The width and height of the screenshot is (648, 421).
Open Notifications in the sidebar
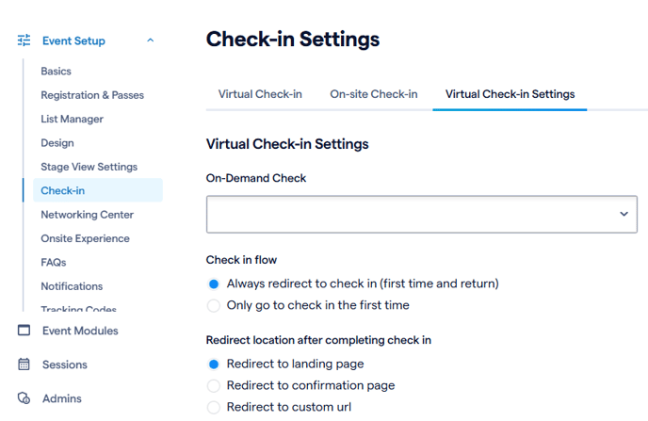(72, 286)
